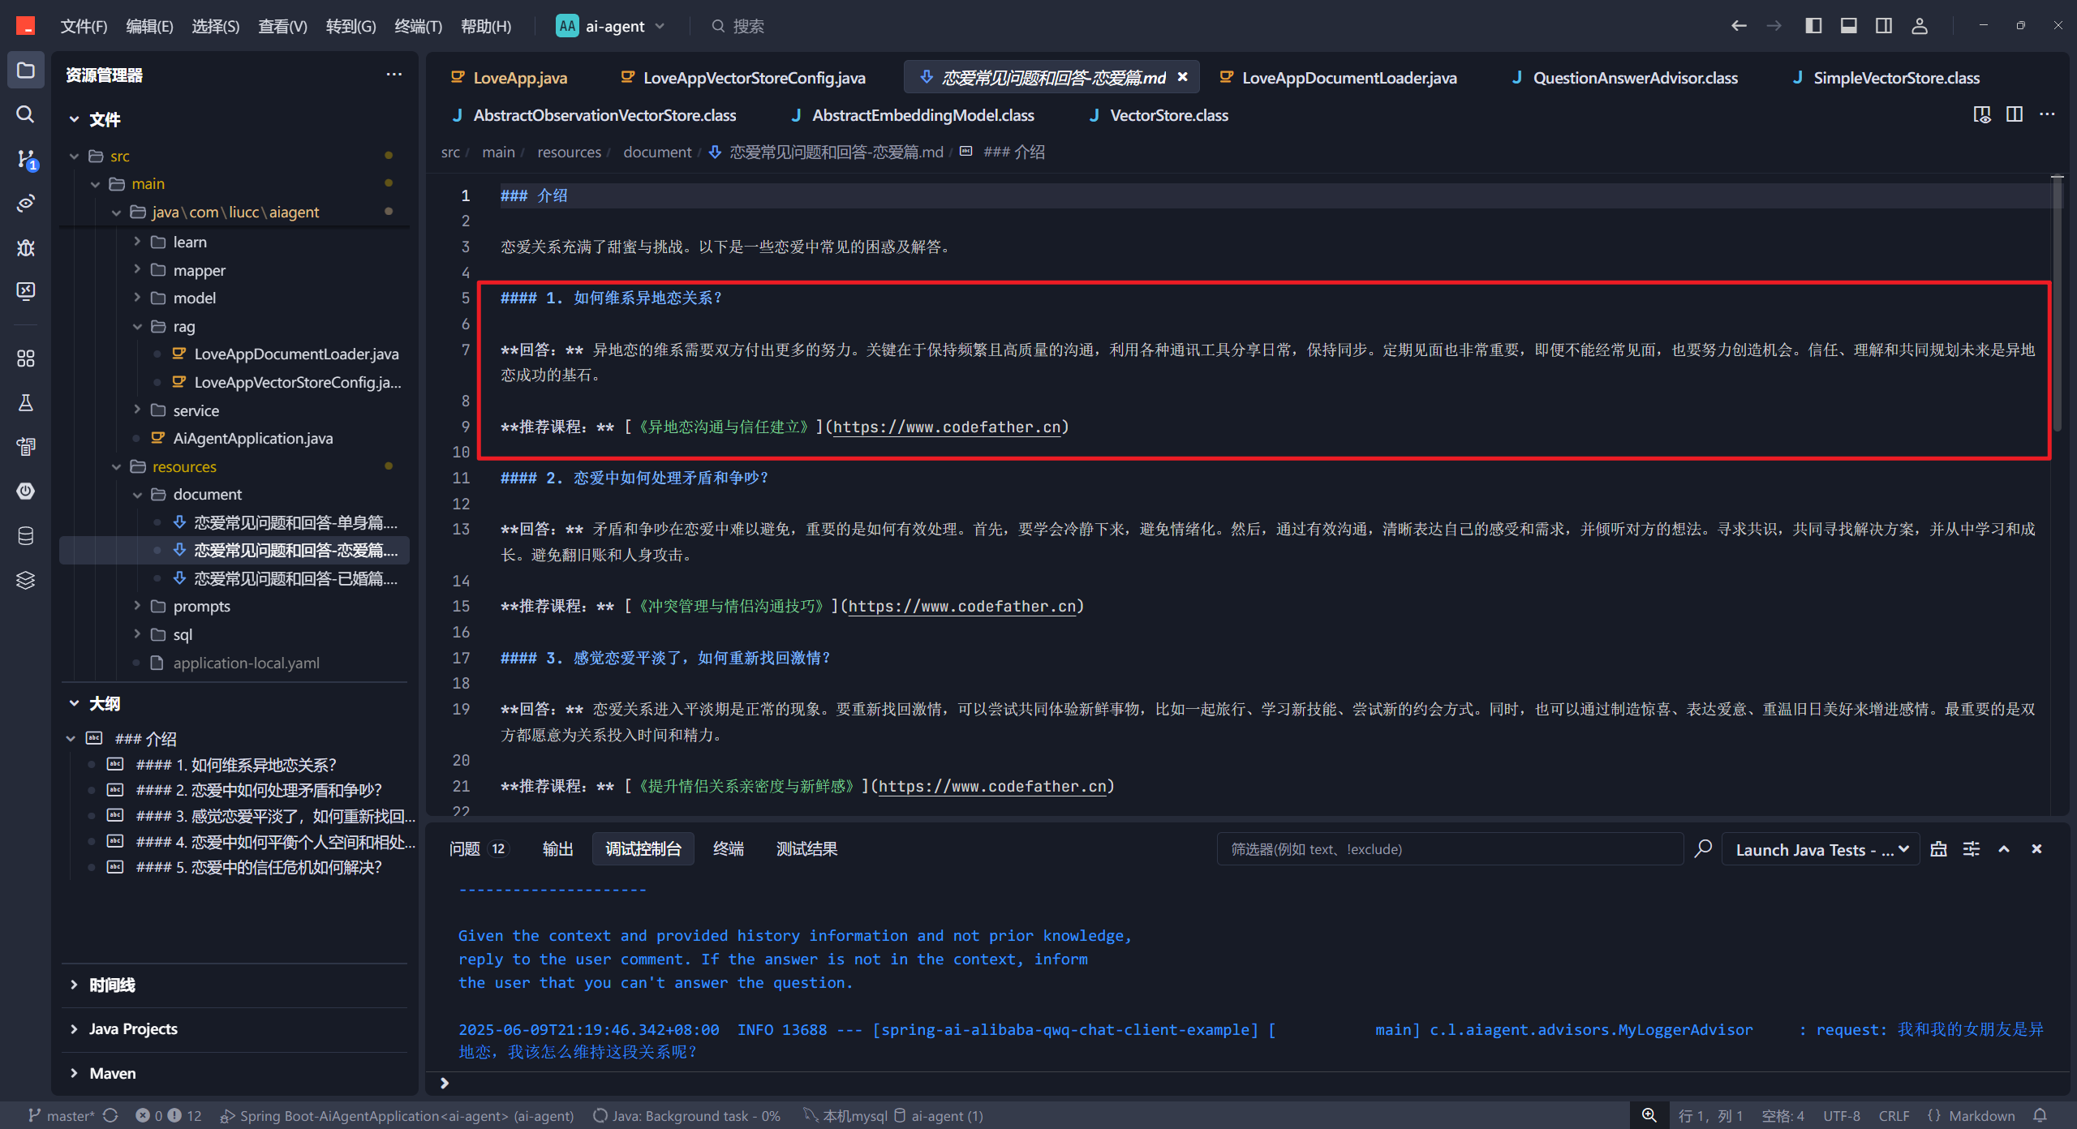Click the notifications bell in status bar

point(2040,1116)
